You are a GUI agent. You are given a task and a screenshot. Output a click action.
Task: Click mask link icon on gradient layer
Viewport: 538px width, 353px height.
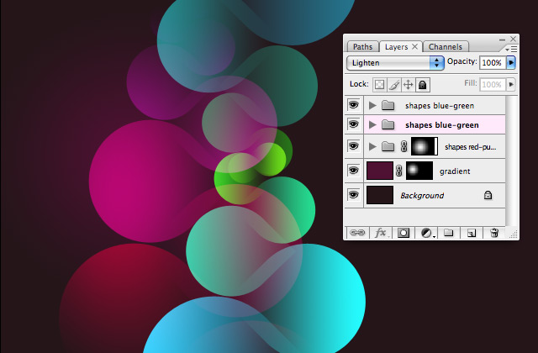[398, 171]
